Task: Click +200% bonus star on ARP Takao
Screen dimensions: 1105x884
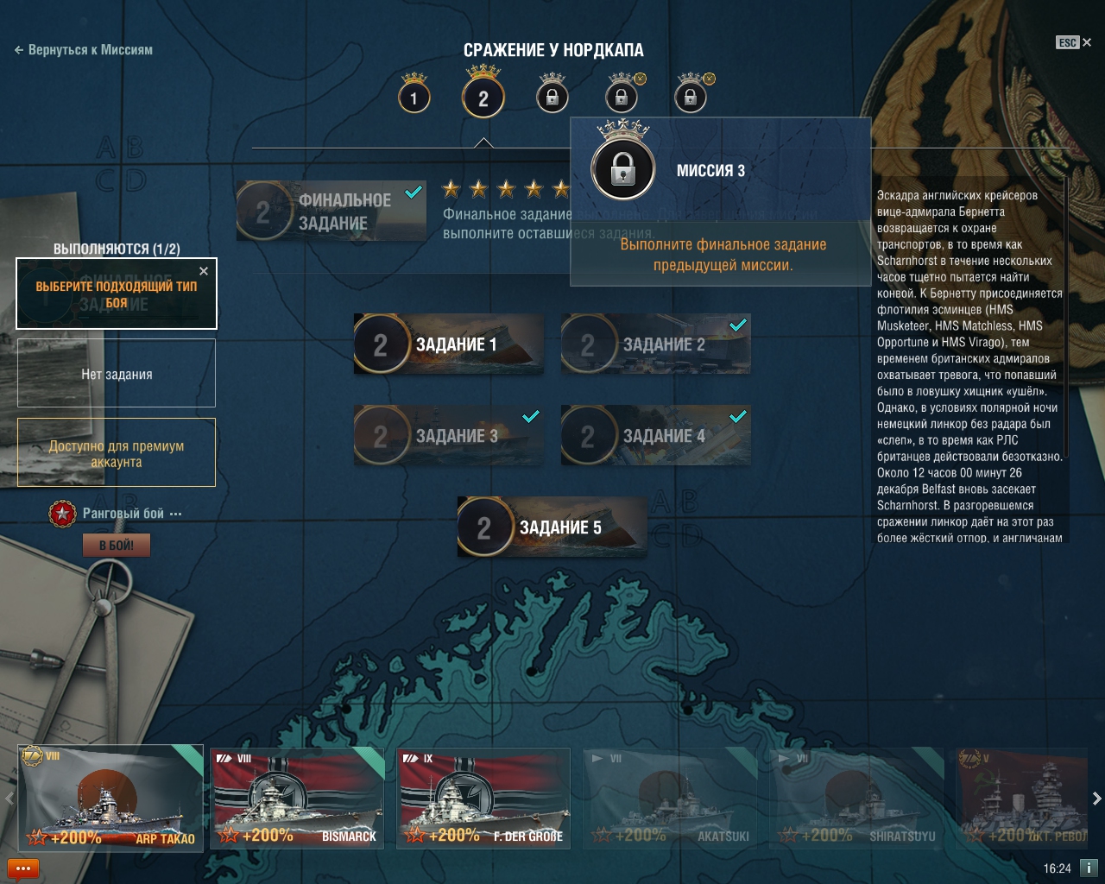Action: point(37,837)
